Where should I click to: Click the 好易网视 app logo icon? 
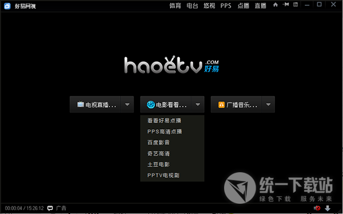tap(7, 6)
